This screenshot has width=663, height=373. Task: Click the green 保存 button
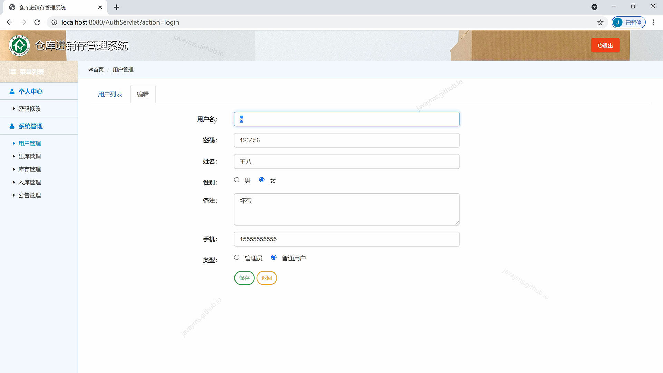point(244,278)
